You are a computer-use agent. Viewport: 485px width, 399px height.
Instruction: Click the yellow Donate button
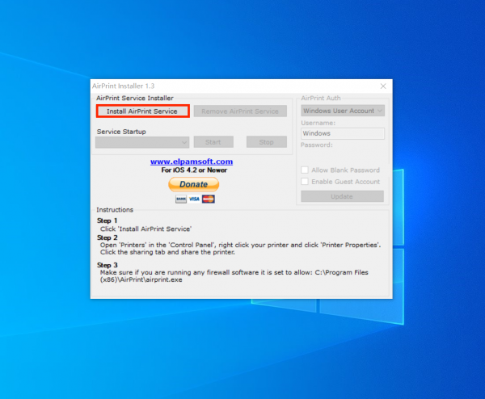tap(193, 184)
